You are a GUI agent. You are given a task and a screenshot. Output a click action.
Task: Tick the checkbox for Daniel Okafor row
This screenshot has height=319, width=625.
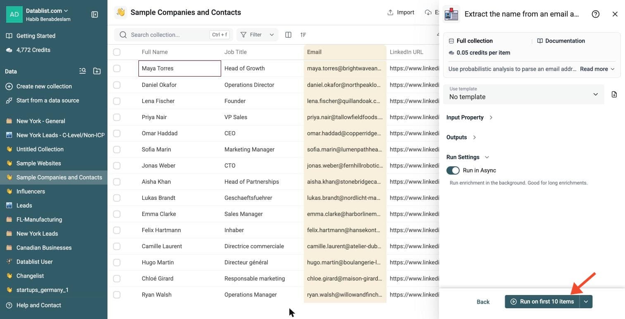pyautogui.click(x=117, y=85)
